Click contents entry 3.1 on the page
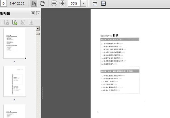 [x=112, y=43]
